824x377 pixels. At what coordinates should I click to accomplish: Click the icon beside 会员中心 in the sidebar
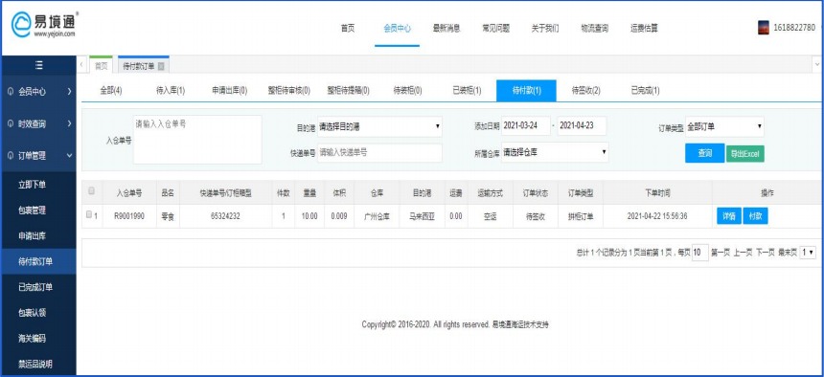tap(11, 91)
